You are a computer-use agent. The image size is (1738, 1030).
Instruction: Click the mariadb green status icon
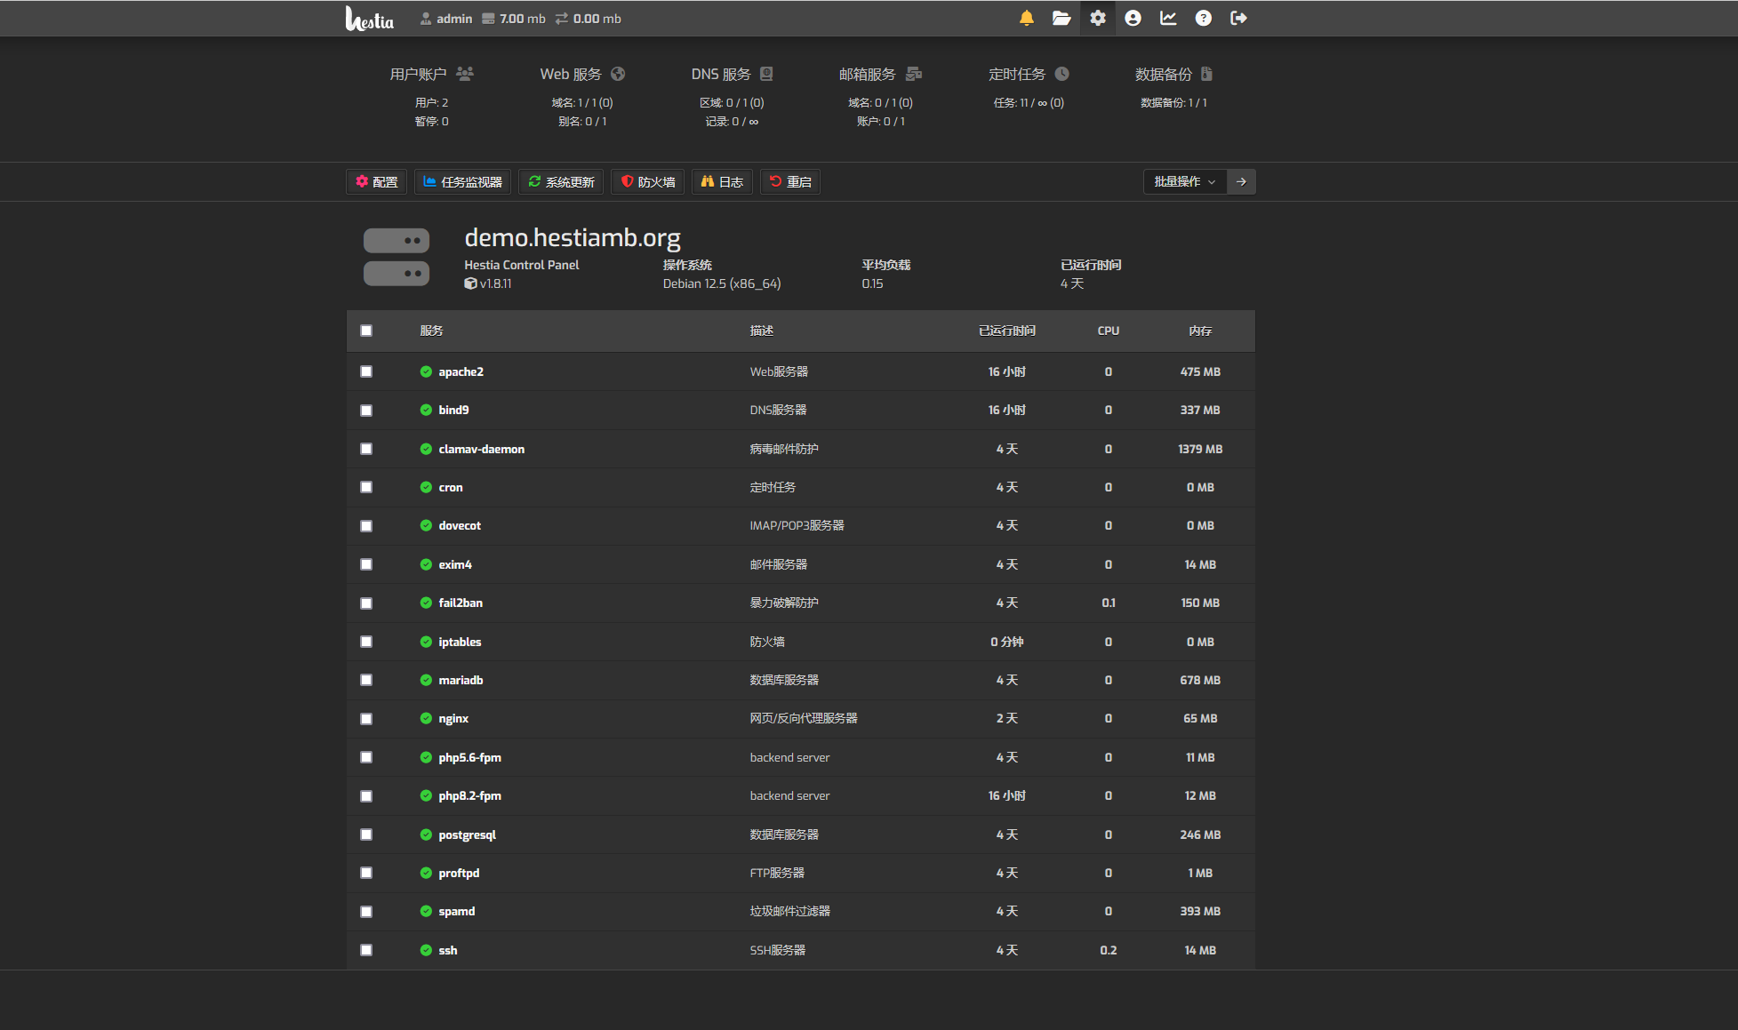tap(426, 680)
